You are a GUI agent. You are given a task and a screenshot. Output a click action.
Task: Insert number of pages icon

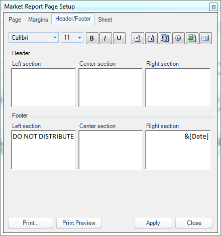click(151, 38)
